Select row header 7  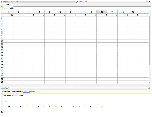2,32
